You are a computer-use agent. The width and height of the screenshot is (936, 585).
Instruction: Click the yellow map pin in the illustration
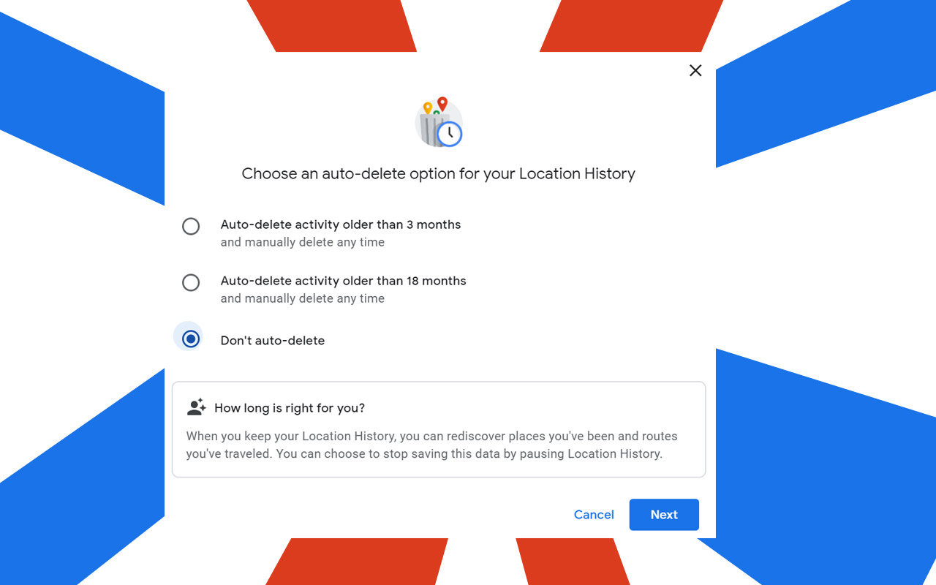click(x=428, y=109)
